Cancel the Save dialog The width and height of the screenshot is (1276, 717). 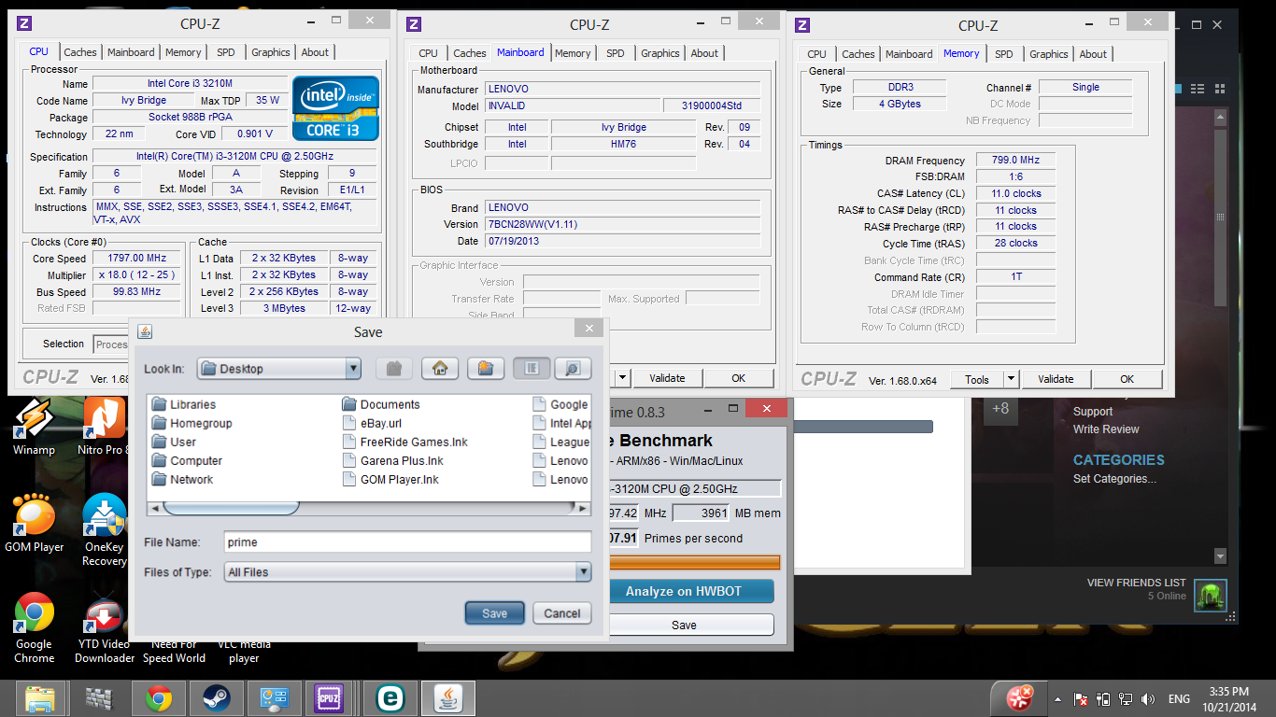562,613
